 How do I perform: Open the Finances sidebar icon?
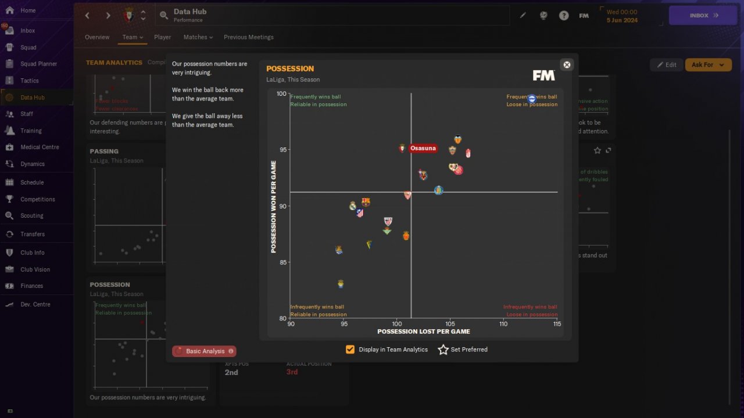(x=9, y=286)
